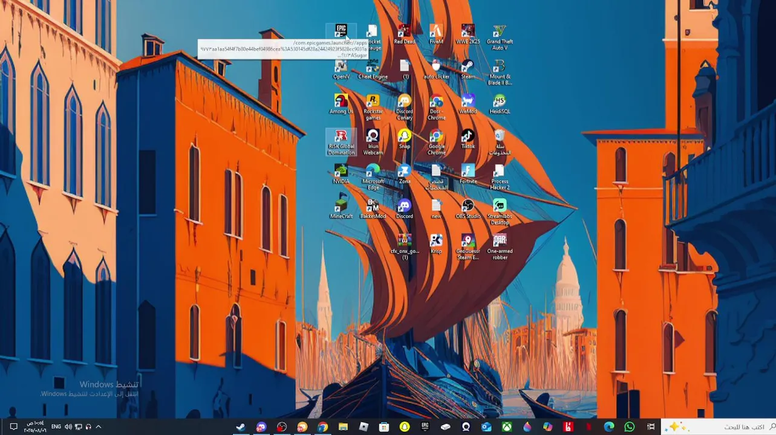Open the One-armed robber desktop shortcut
This screenshot has height=435, width=776.
point(500,247)
